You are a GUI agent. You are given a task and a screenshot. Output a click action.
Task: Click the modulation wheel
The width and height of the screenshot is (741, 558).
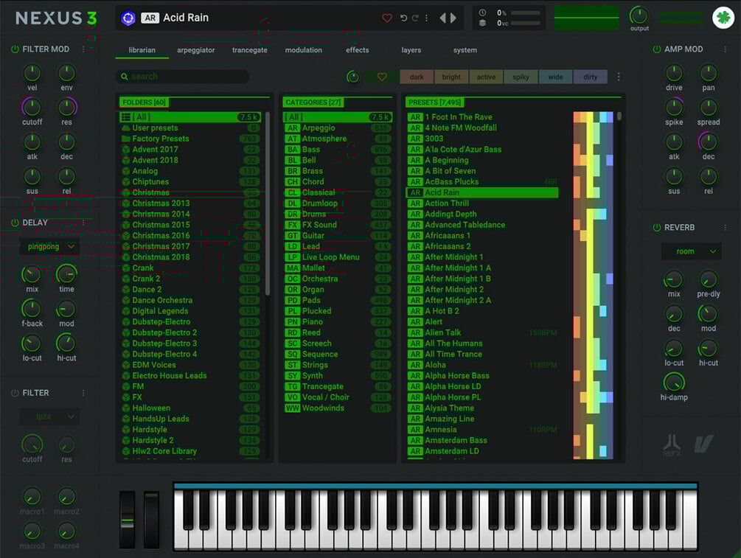(152, 520)
